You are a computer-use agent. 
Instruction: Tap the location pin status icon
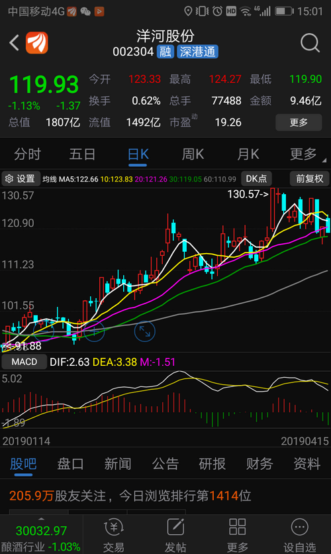coord(188,11)
